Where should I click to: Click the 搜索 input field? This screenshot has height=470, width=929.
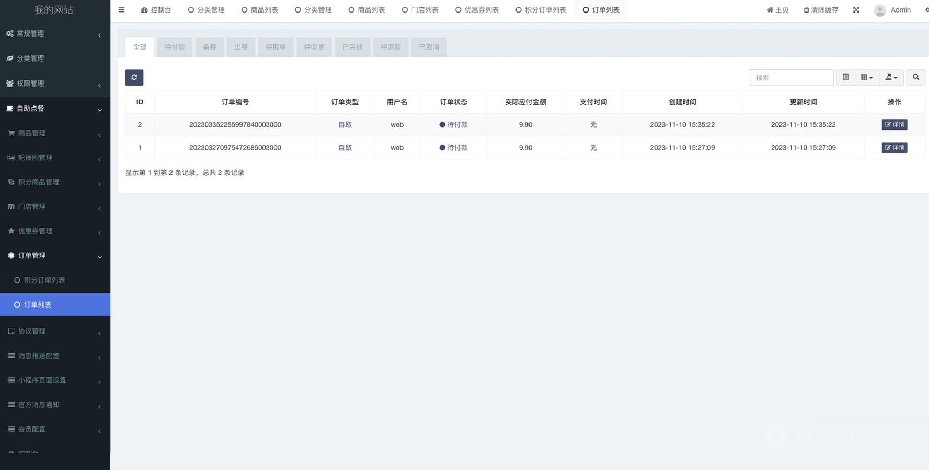pyautogui.click(x=791, y=77)
